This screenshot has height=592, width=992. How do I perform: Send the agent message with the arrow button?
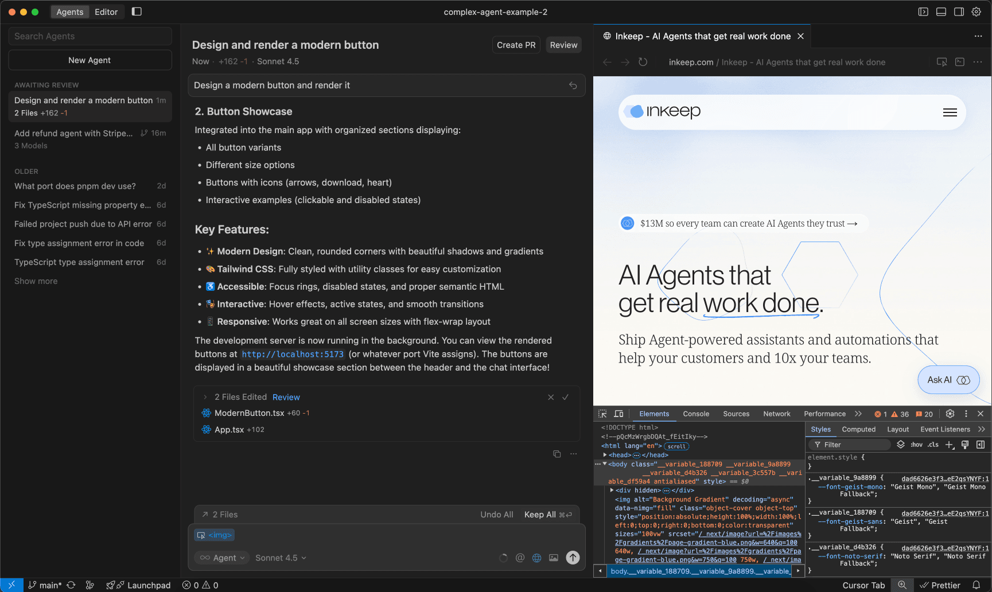(x=572, y=557)
